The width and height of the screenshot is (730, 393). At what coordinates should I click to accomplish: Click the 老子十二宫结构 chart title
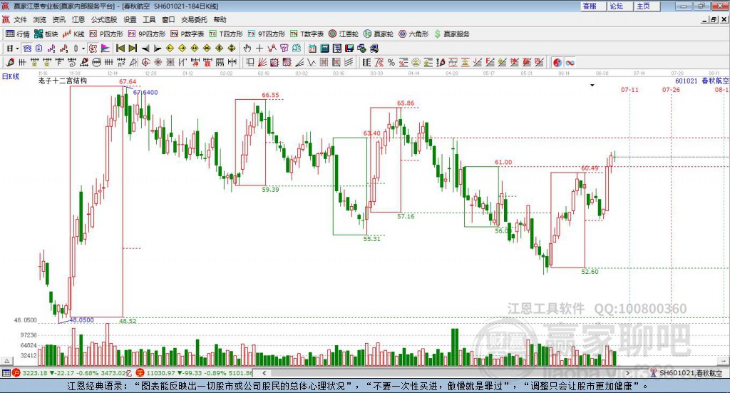(x=63, y=81)
